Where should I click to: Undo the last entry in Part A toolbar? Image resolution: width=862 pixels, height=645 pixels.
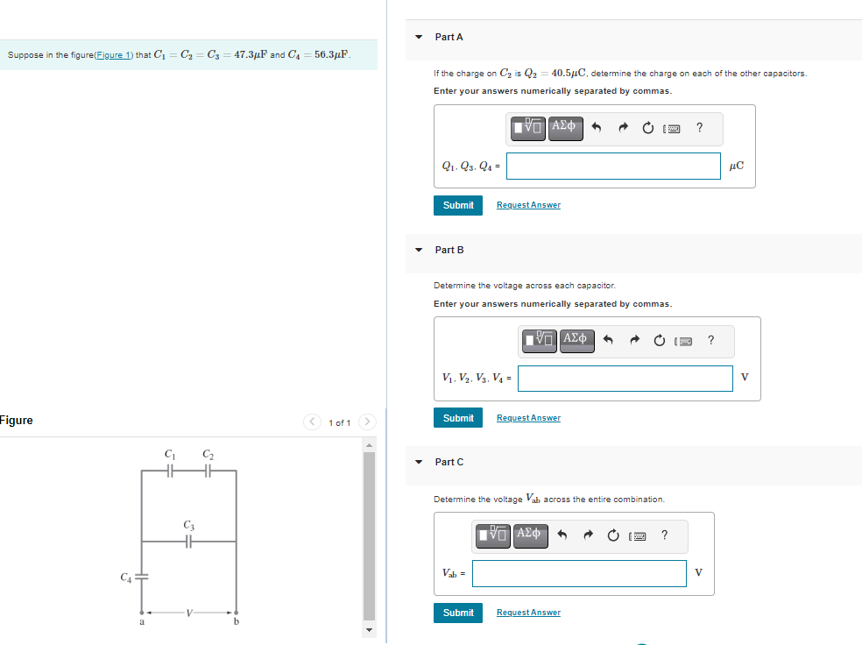point(596,127)
